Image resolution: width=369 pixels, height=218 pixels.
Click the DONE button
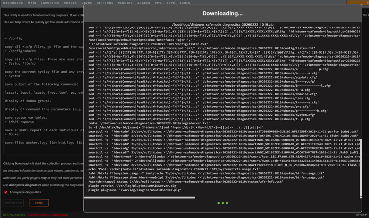tap(39, 203)
